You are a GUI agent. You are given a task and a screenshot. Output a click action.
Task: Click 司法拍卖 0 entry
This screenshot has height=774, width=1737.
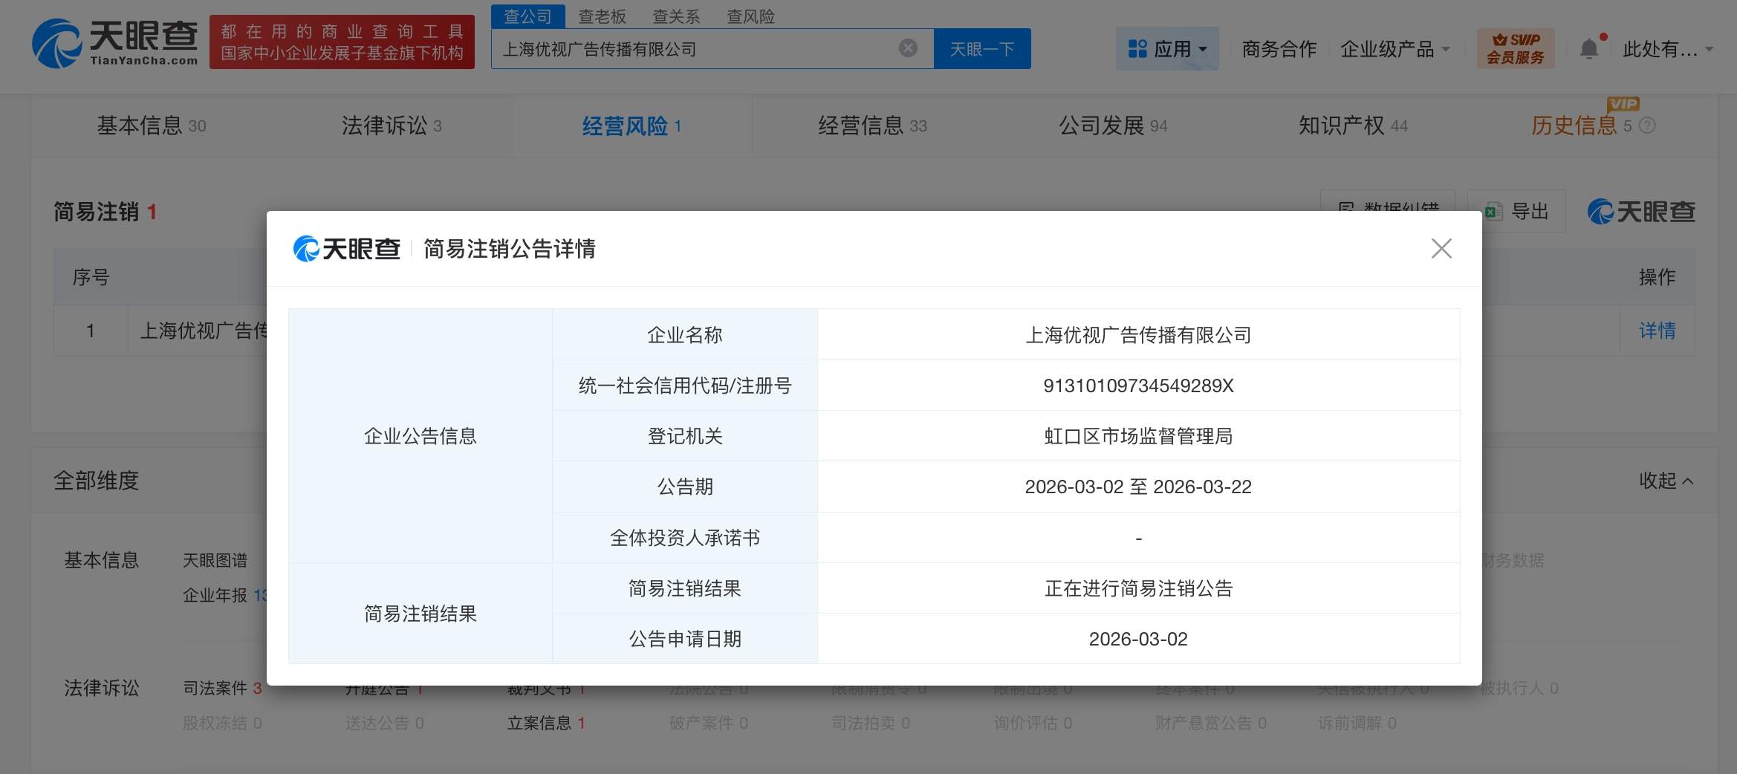click(871, 723)
